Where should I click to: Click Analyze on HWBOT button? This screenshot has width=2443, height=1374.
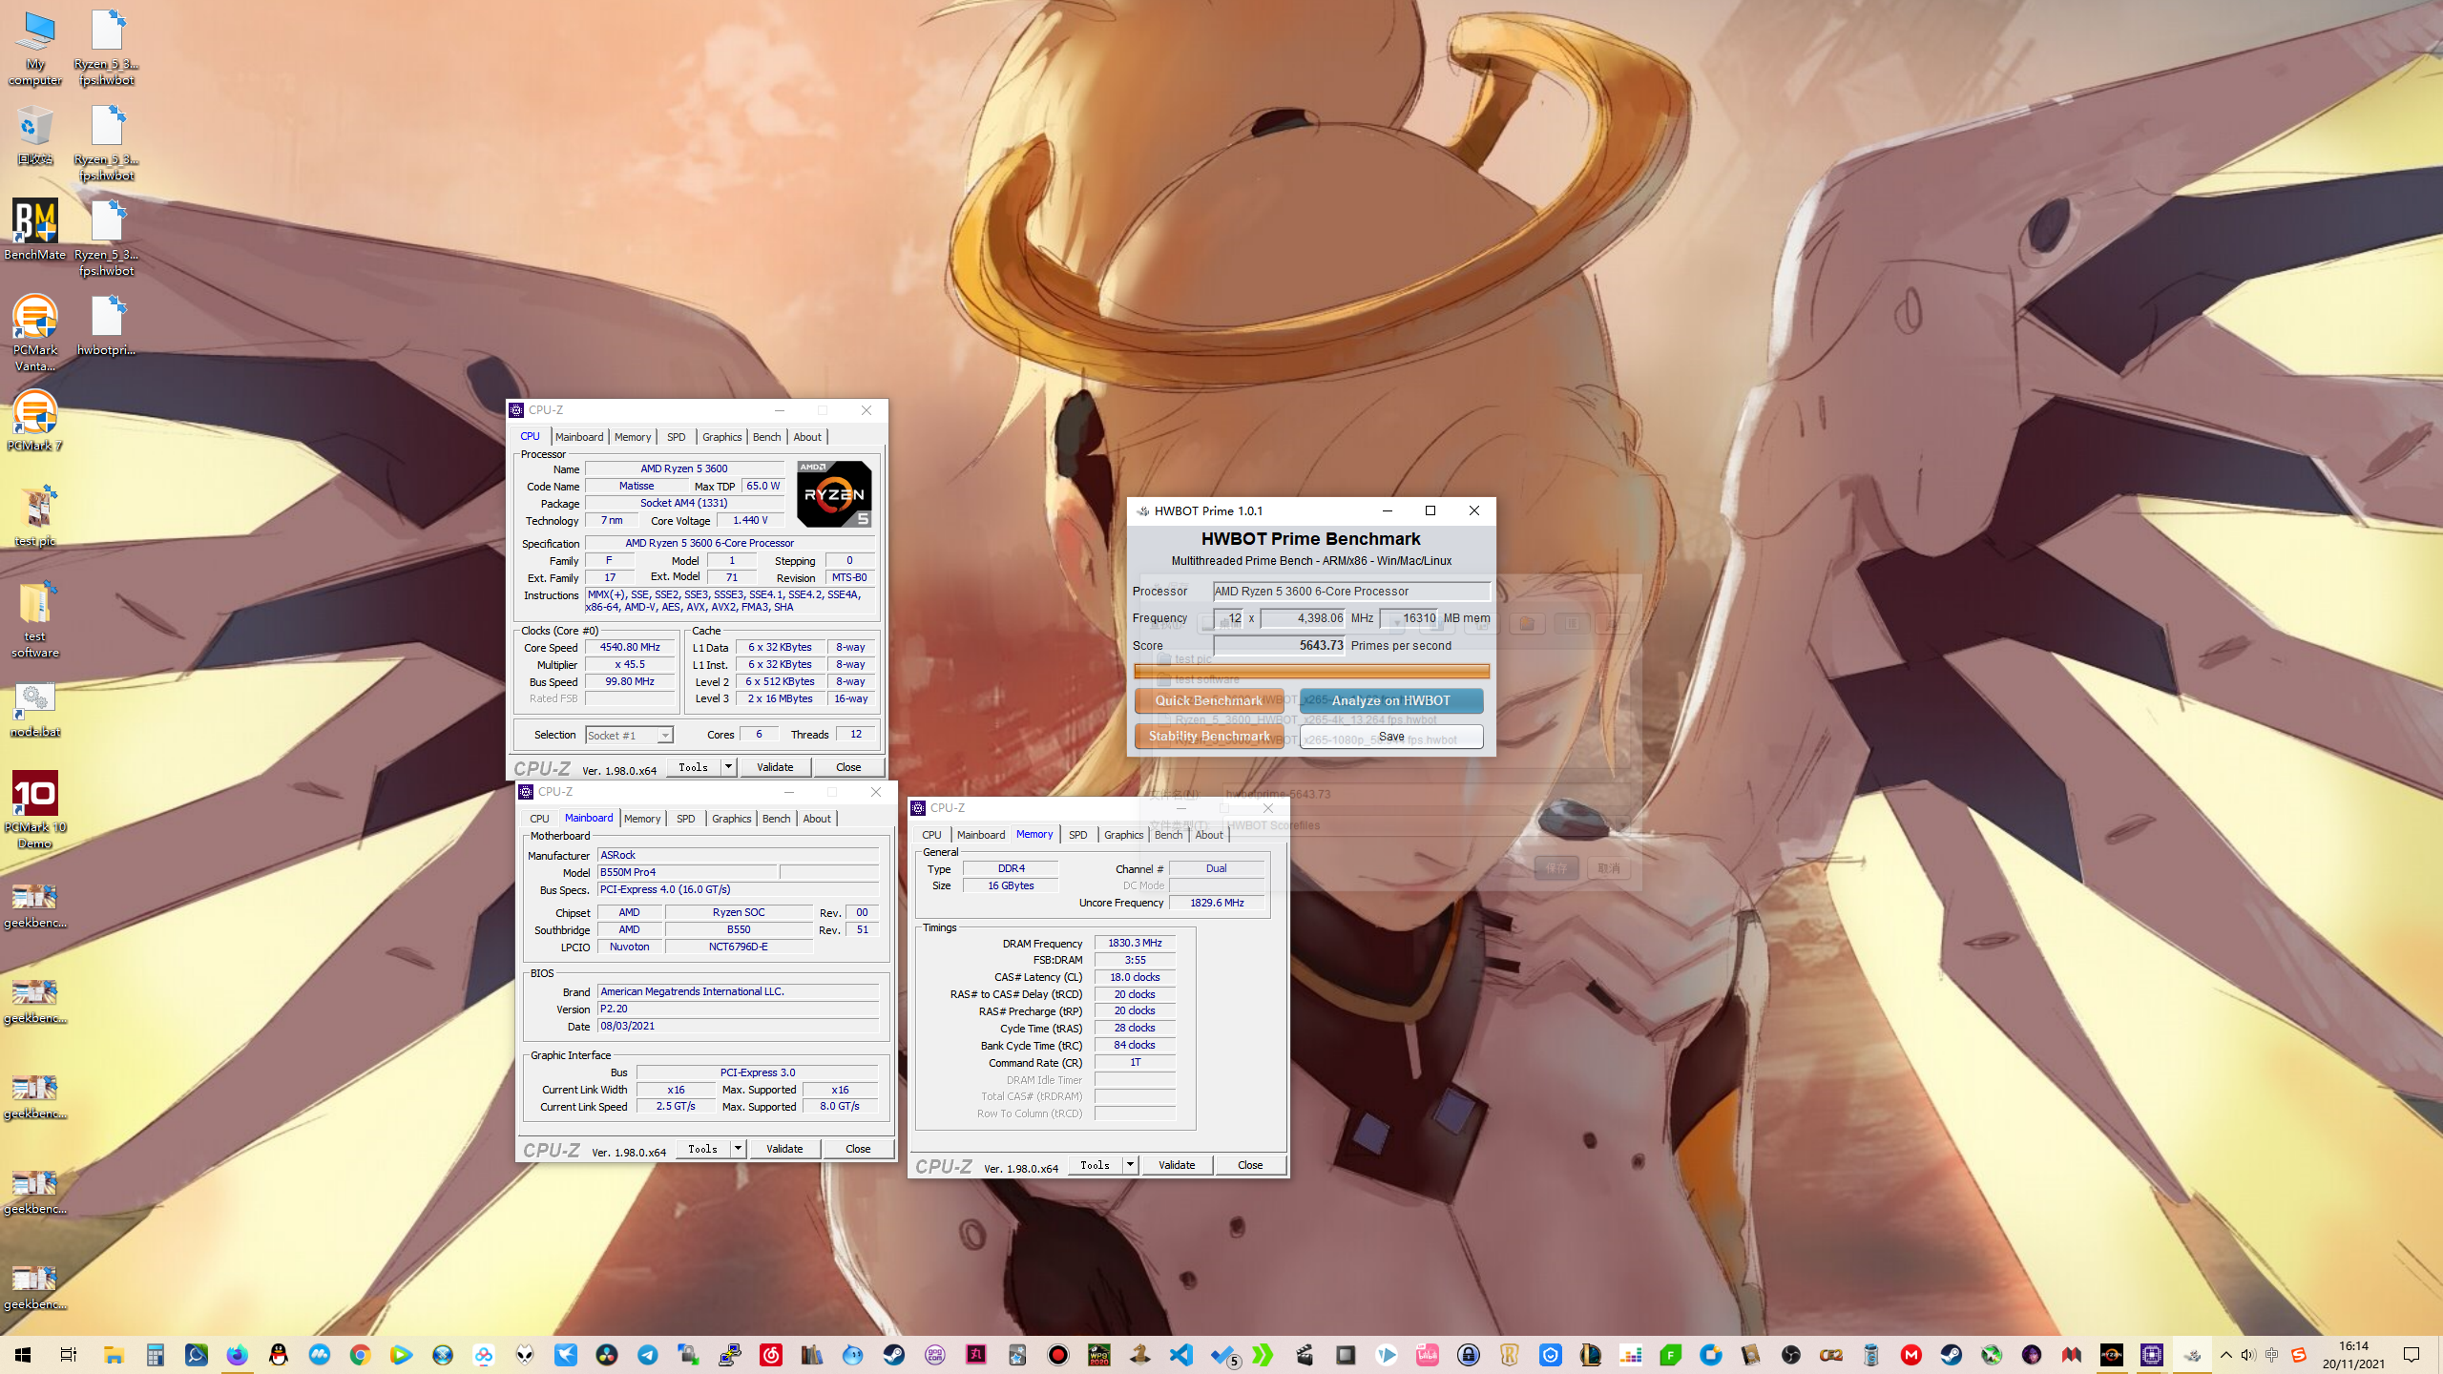pos(1390,700)
